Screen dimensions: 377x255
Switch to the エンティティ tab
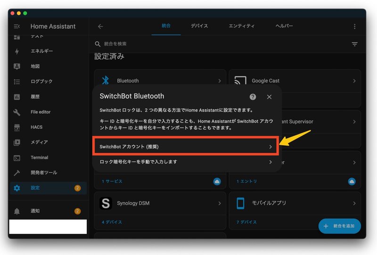point(241,26)
